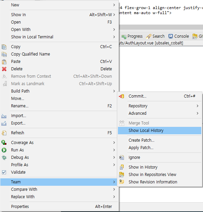This screenshot has height=212, width=203.
Task: Click the red Delete X icon
Action: 4,69
